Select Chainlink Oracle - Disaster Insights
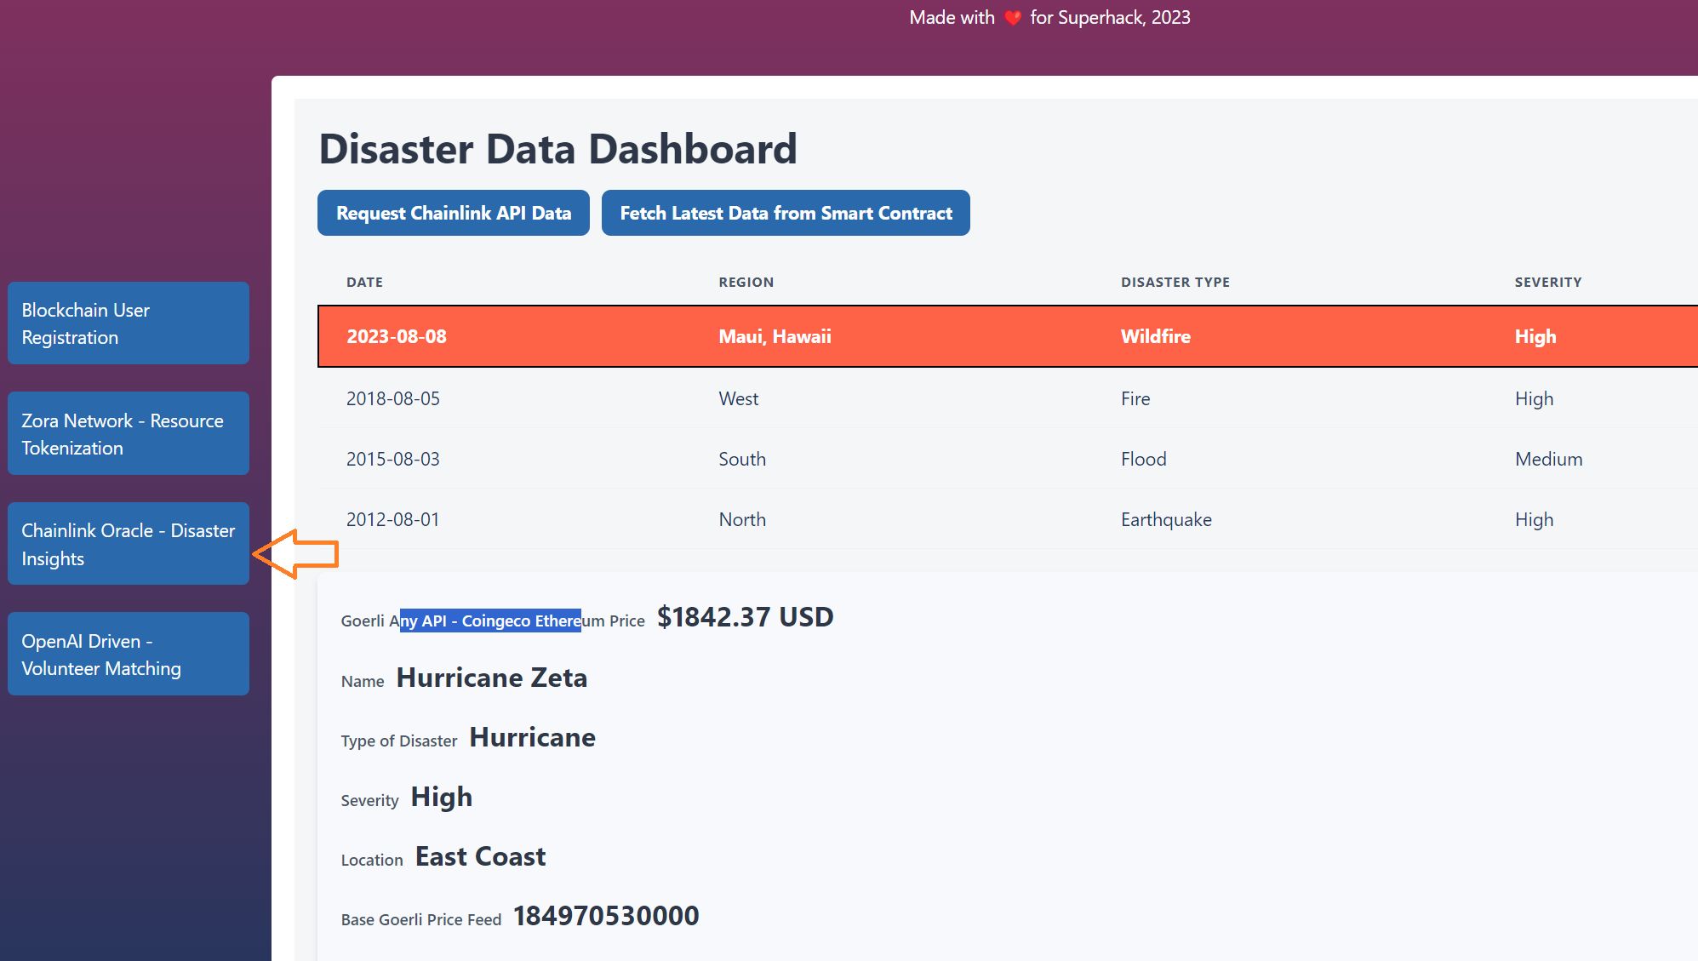 point(129,544)
